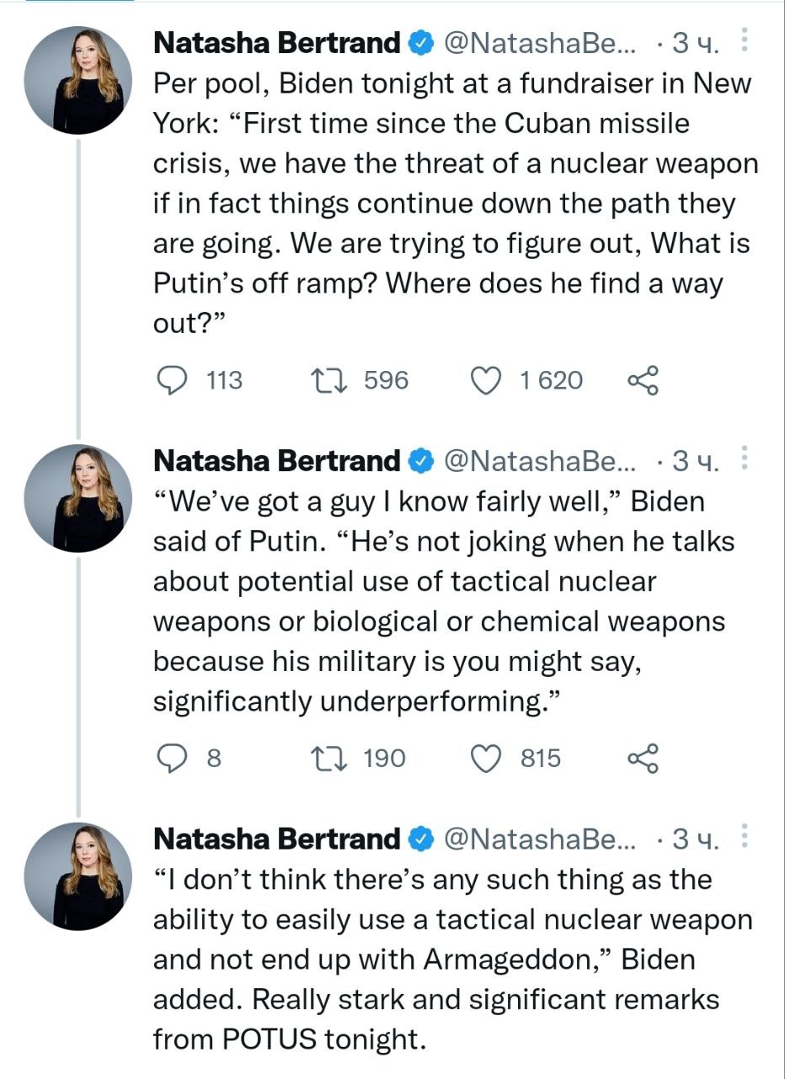Open more options for the second tweet

743,459
